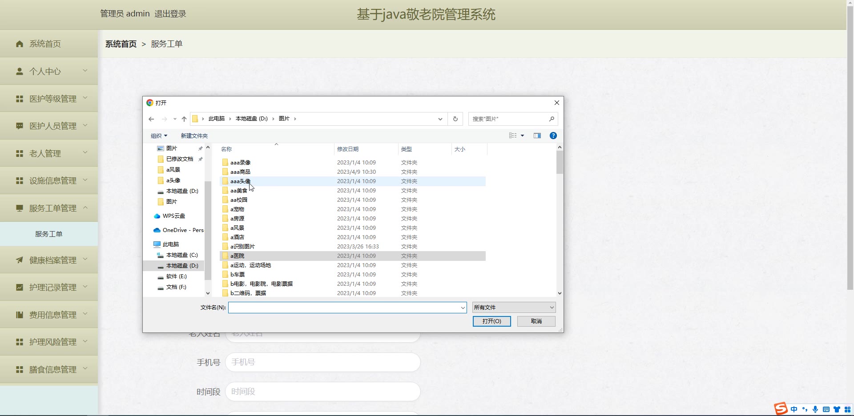The width and height of the screenshot is (854, 416).
Task: Open the 组织 menu
Action: tap(159, 136)
